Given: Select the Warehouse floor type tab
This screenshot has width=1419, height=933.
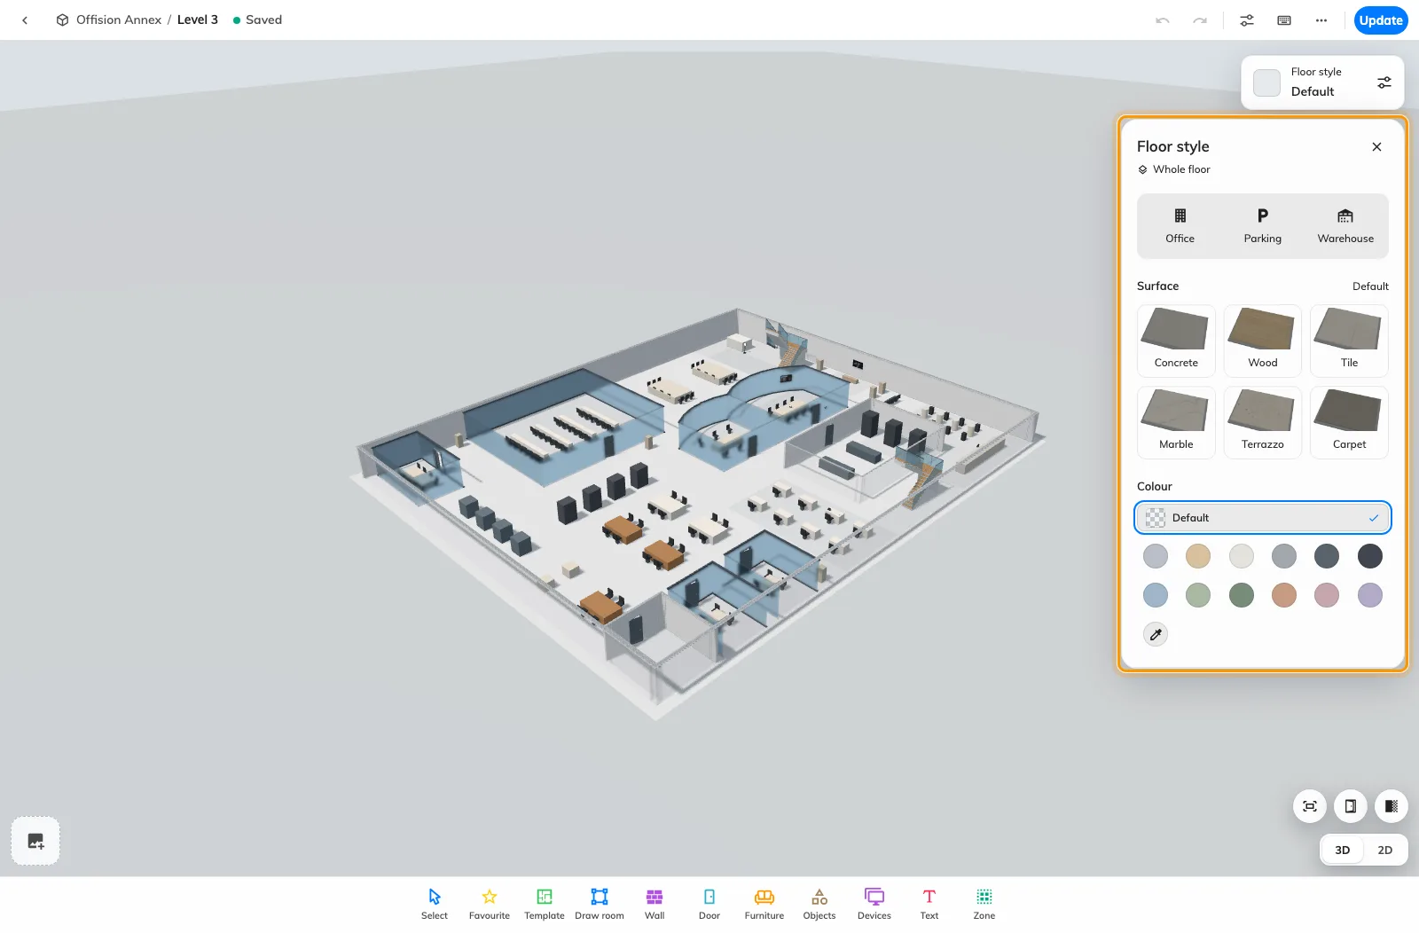Looking at the screenshot, I should [1345, 226].
